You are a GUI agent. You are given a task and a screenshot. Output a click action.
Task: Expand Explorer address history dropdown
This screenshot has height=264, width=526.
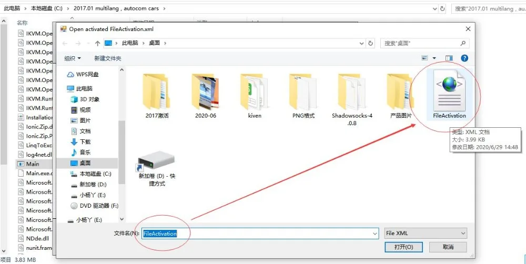pyautogui.click(x=435, y=9)
